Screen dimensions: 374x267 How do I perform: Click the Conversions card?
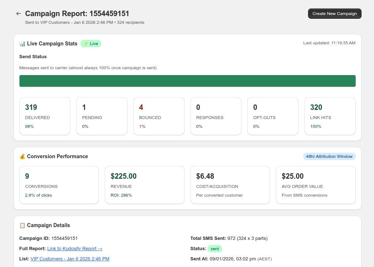coord(59,185)
